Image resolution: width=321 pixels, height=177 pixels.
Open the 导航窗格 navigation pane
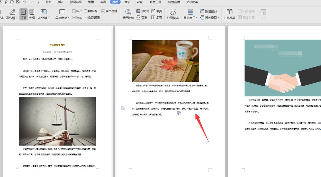click(x=61, y=14)
